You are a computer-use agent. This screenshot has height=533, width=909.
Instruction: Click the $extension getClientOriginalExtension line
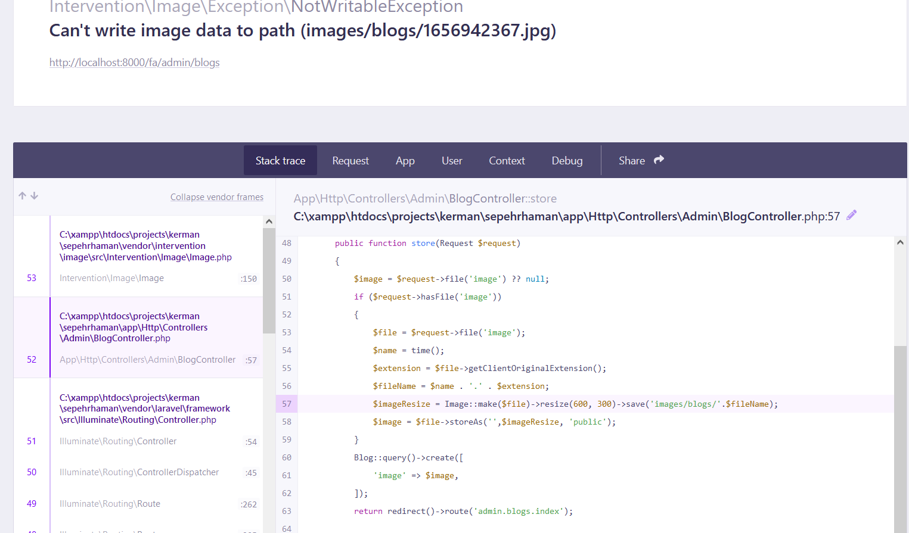tap(489, 368)
